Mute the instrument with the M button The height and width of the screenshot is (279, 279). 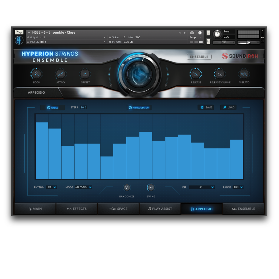[208, 41]
